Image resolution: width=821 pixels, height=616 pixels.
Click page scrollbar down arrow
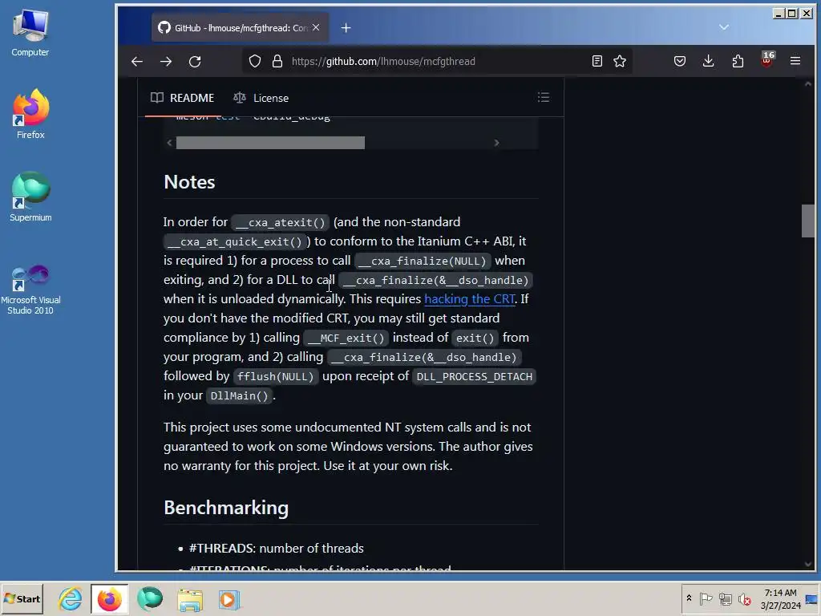[807, 564]
